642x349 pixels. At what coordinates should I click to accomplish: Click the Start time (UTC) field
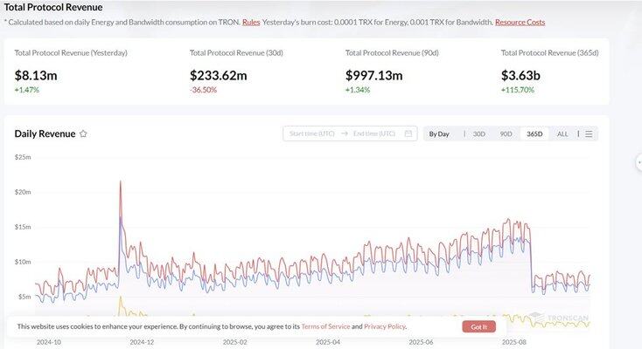pyautogui.click(x=312, y=133)
